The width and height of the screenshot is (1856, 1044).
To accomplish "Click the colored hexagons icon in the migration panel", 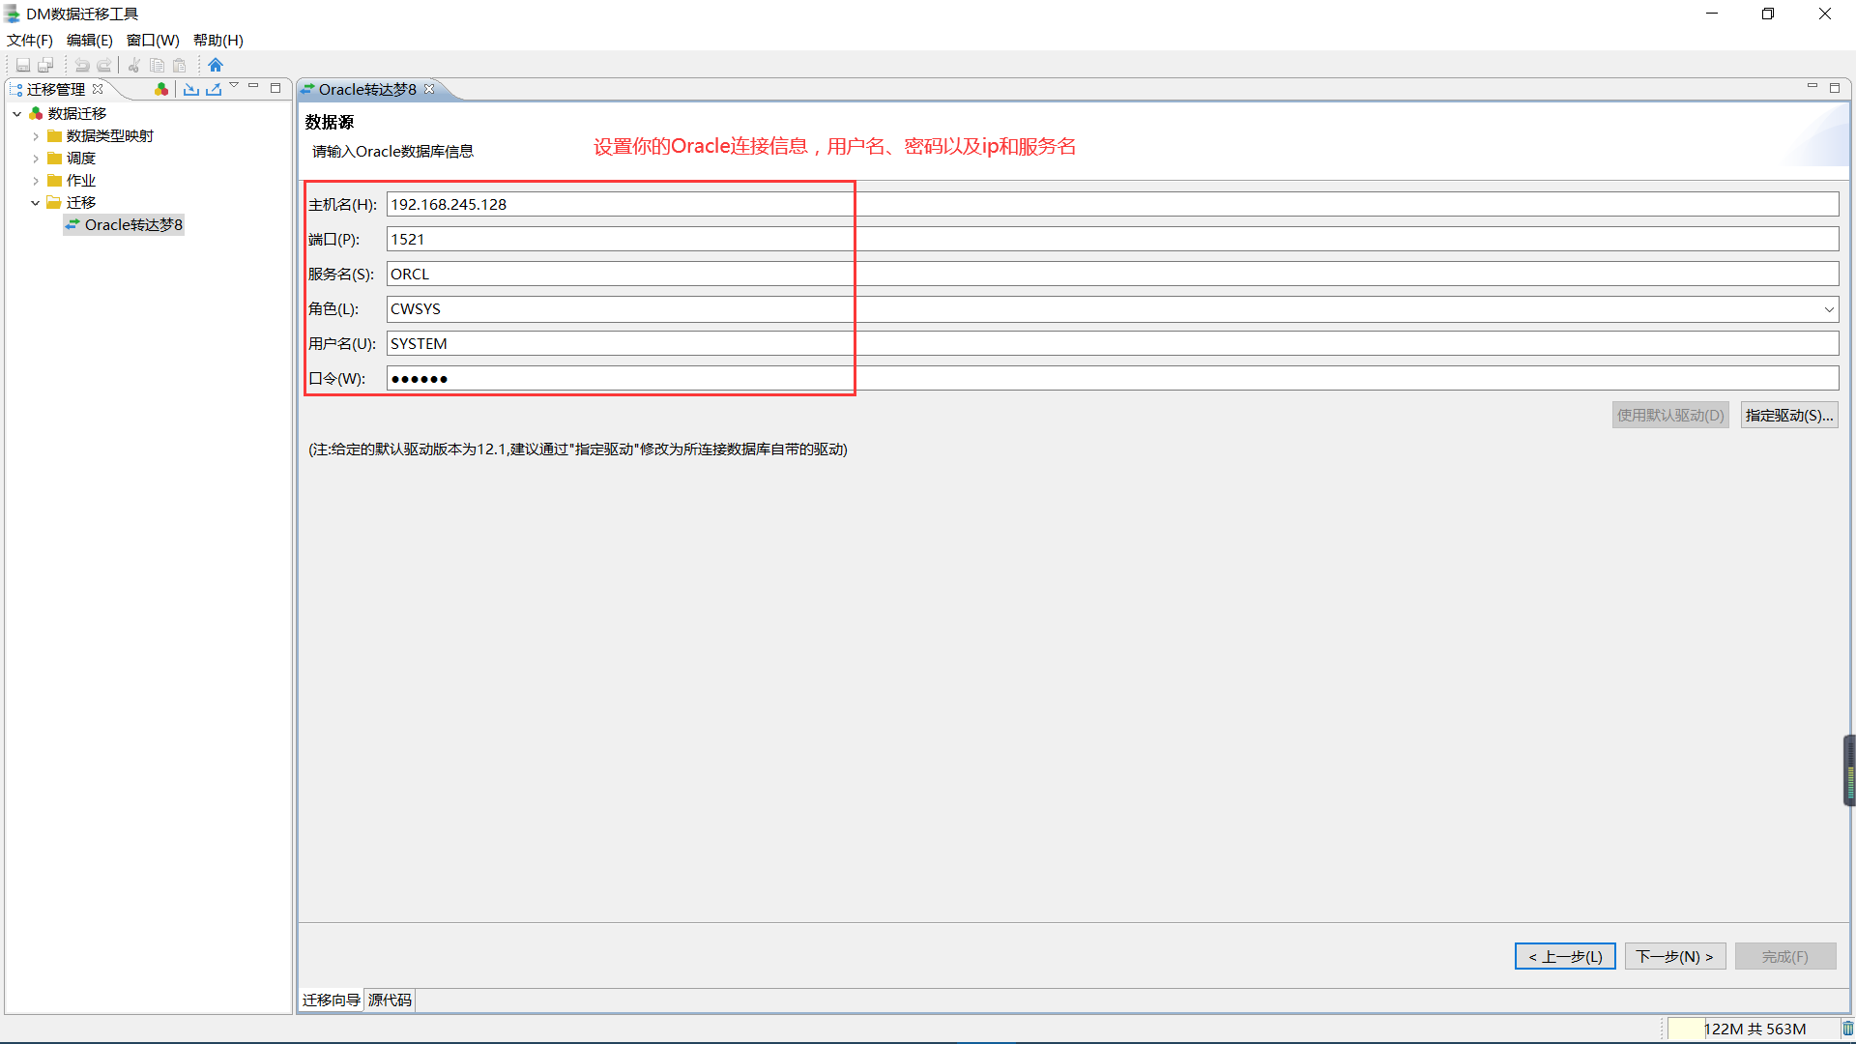I will coord(161,89).
